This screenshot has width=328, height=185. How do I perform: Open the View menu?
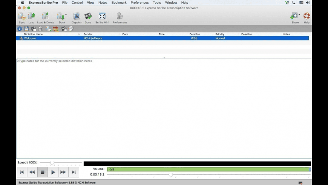tap(90, 3)
